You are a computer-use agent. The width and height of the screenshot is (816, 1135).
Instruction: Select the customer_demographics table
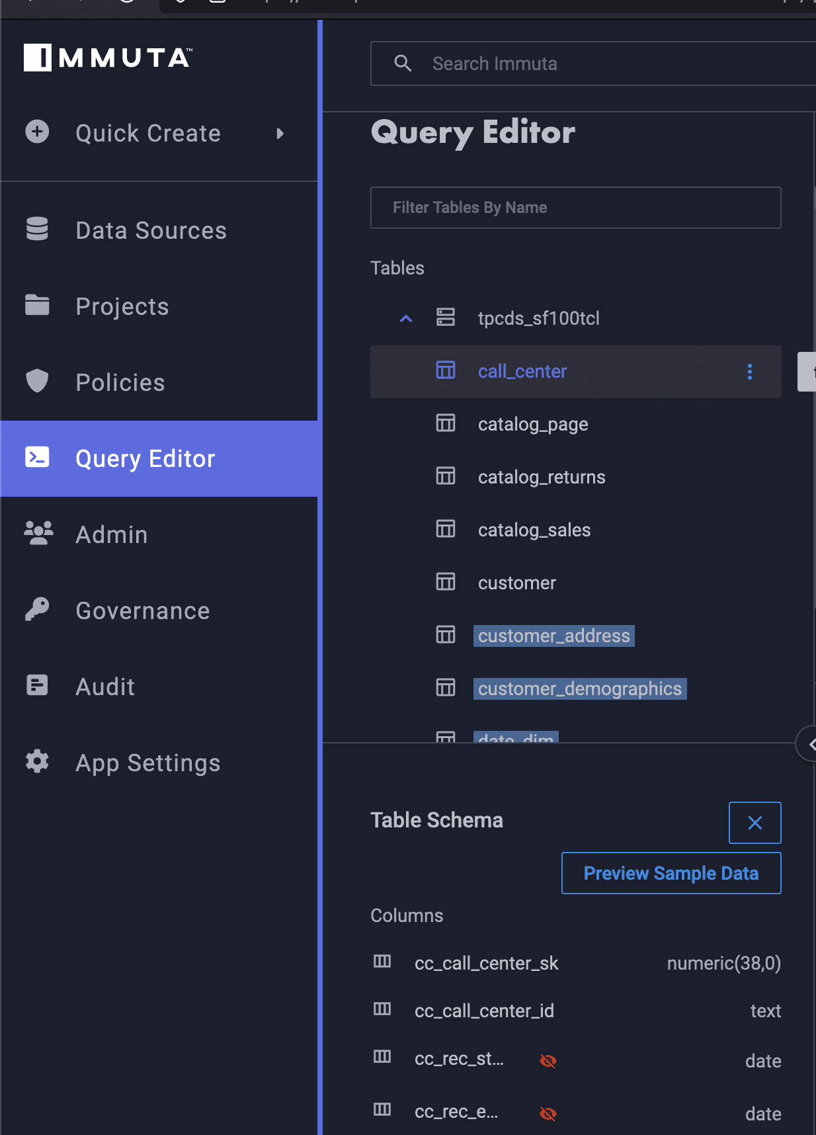click(580, 689)
